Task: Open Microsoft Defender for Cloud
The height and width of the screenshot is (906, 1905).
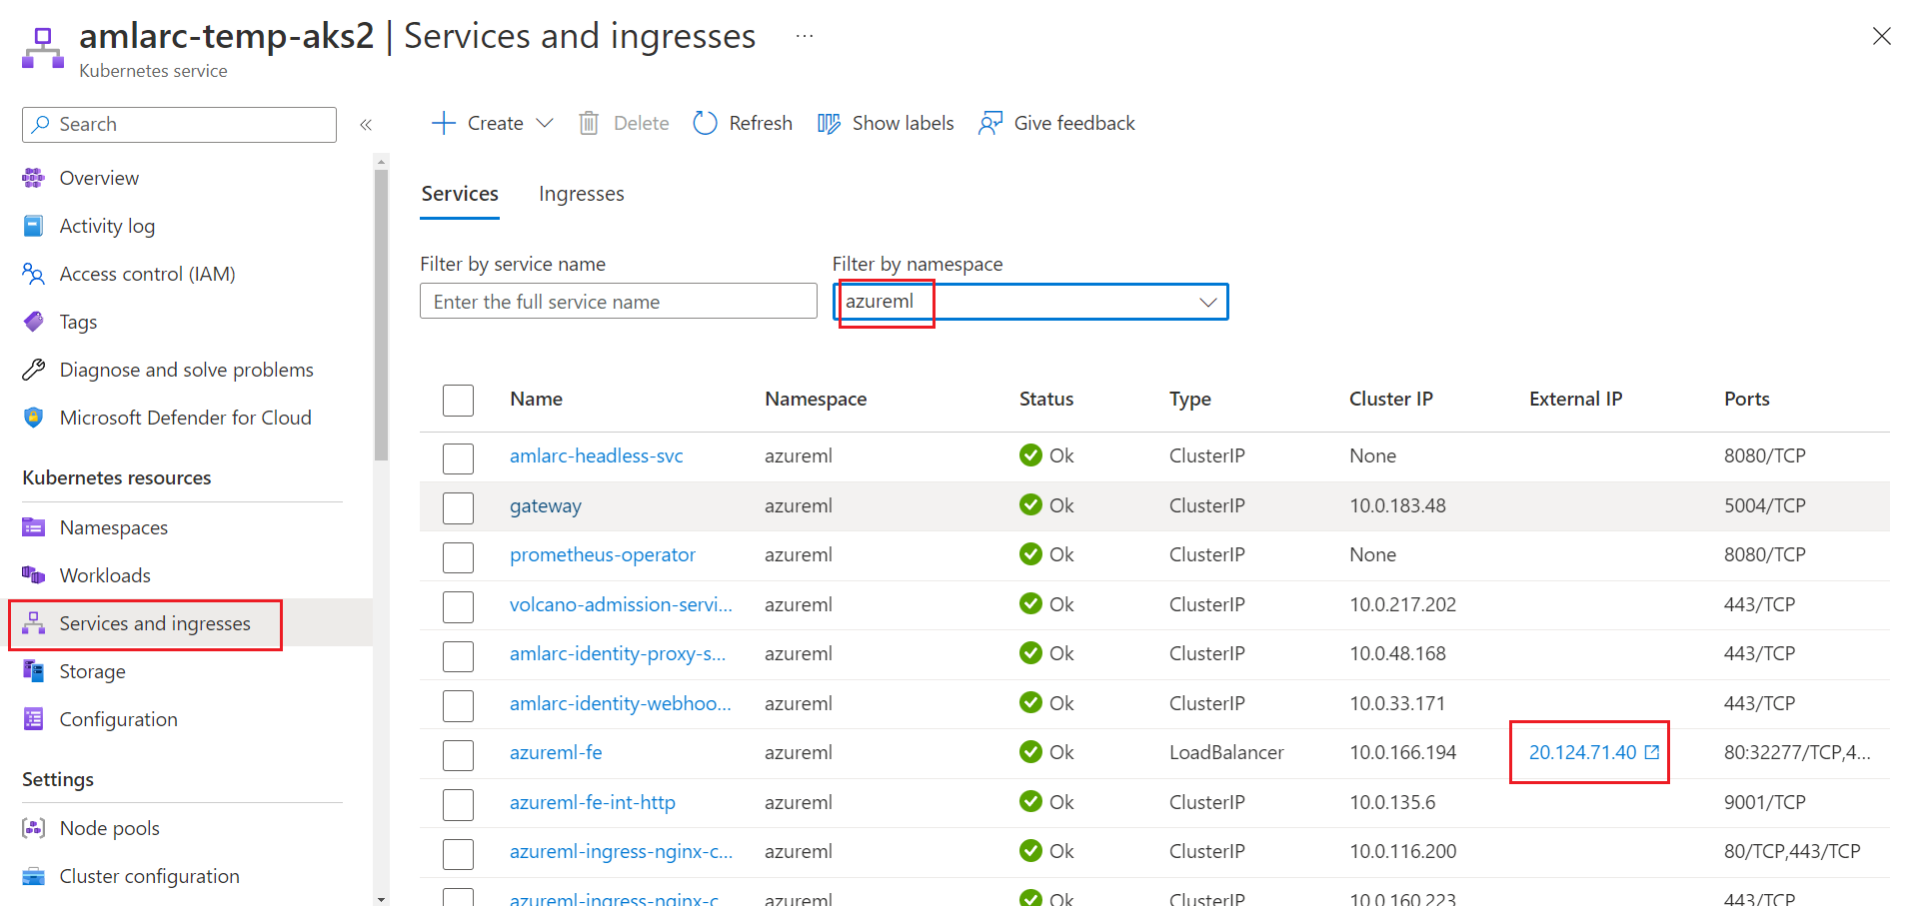Action: click(x=185, y=417)
